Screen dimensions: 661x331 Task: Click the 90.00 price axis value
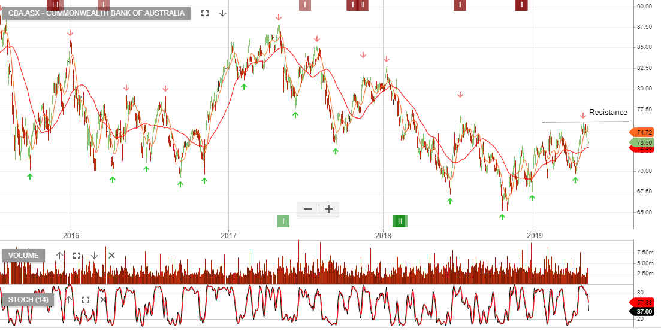(x=645, y=7)
